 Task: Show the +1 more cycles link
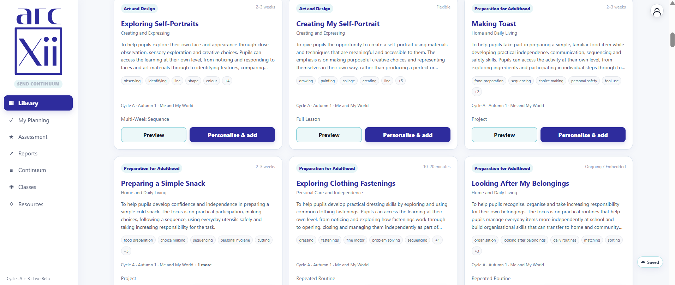(x=203, y=265)
